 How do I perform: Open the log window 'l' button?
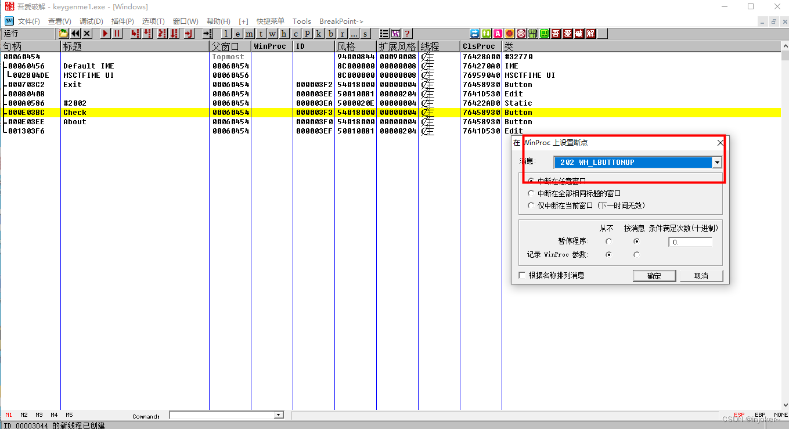tap(226, 34)
